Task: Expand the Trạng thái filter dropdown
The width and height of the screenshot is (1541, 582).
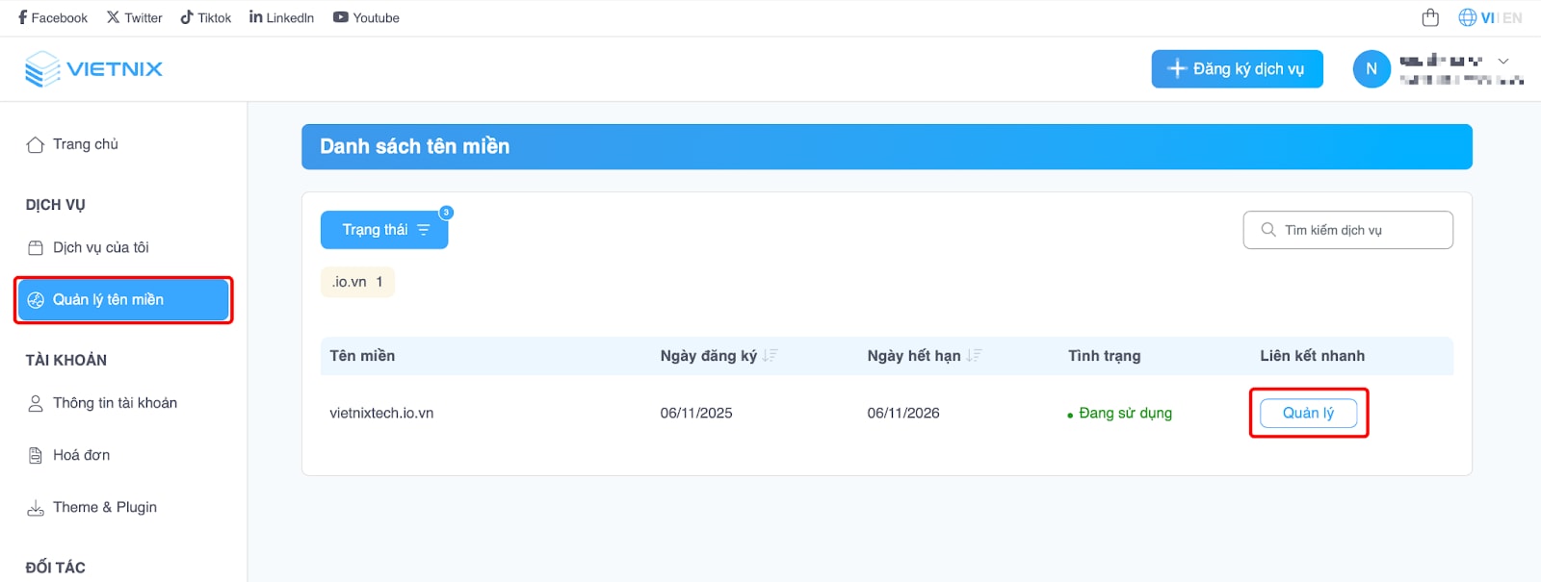Action: click(x=384, y=230)
